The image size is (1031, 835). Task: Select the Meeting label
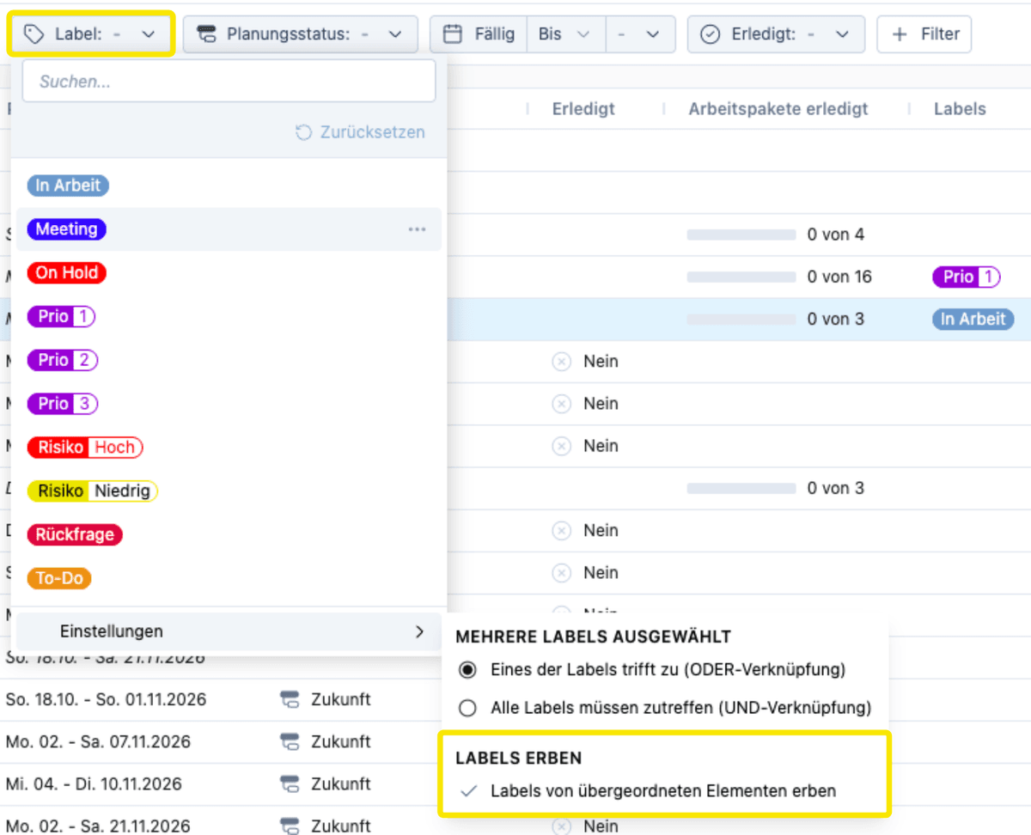tap(66, 229)
